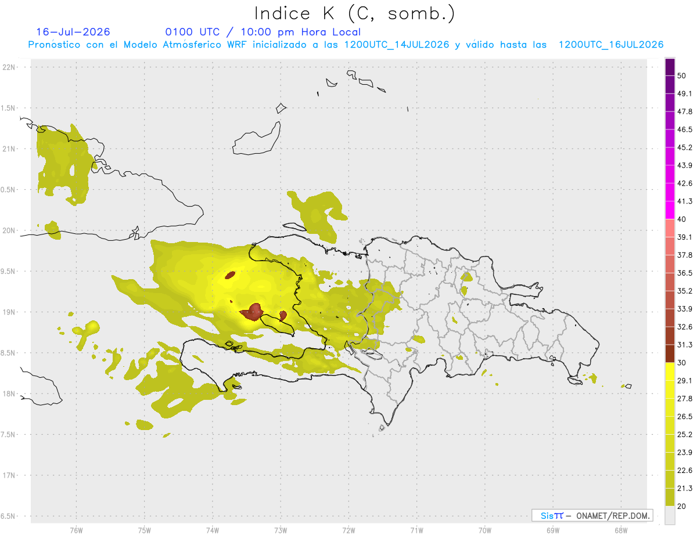
Task: Click the colorbar value "35.2"
Action: click(x=685, y=291)
